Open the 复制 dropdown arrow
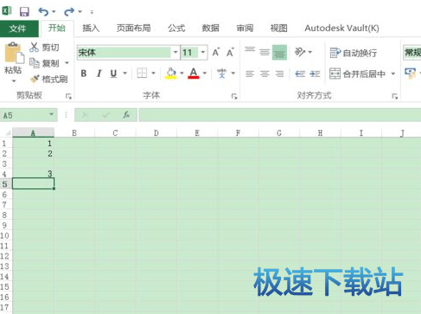The height and width of the screenshot is (314, 421). 67,63
